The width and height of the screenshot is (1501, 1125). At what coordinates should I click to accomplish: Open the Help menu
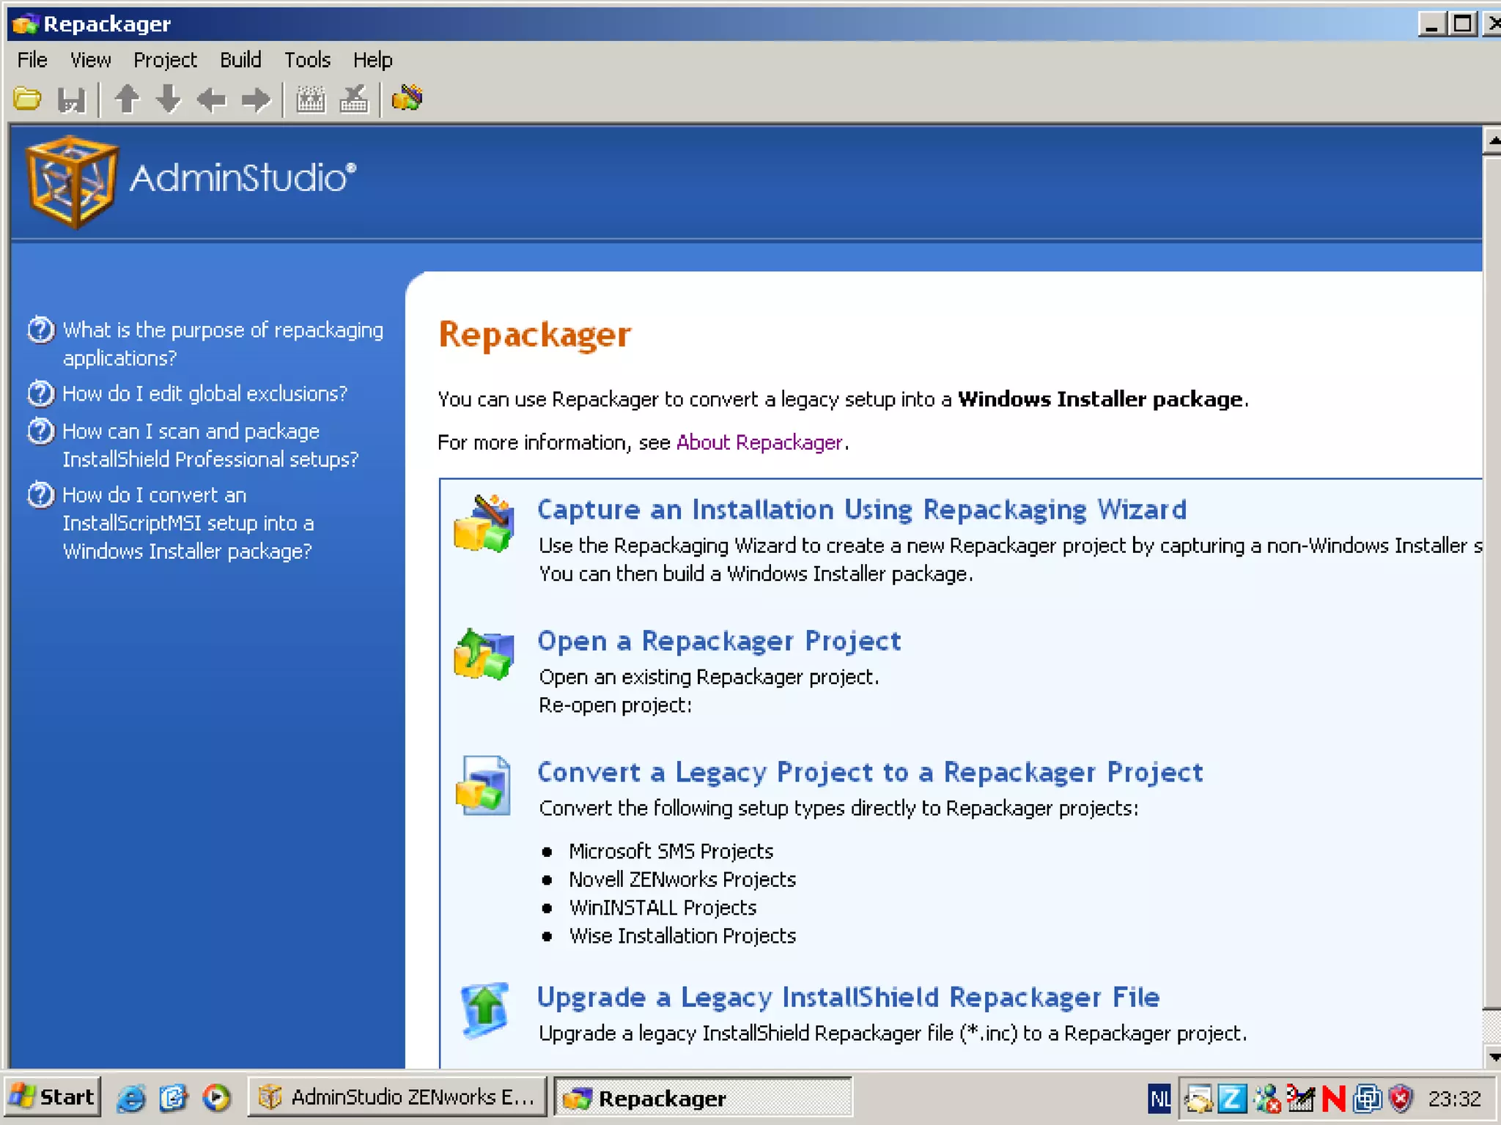tap(372, 60)
